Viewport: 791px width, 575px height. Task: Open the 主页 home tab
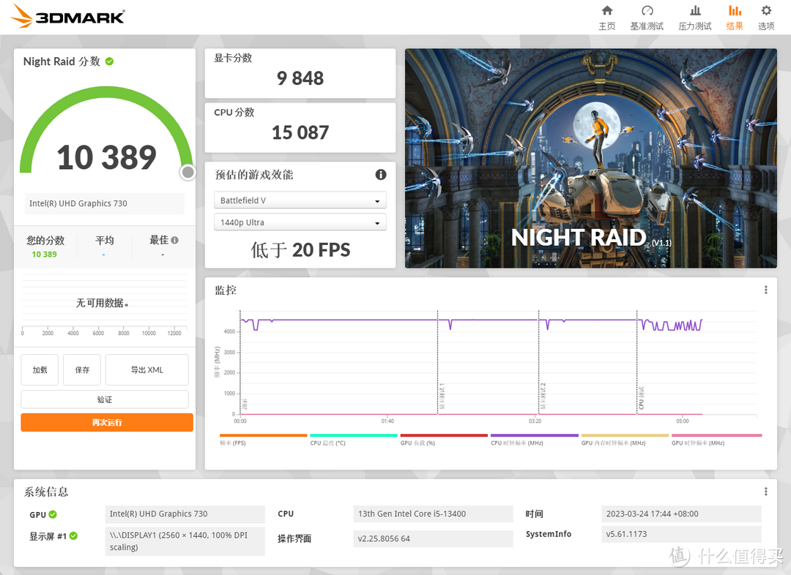pyautogui.click(x=607, y=18)
